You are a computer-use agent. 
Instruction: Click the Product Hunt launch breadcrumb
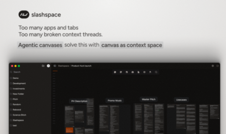coord(81,66)
